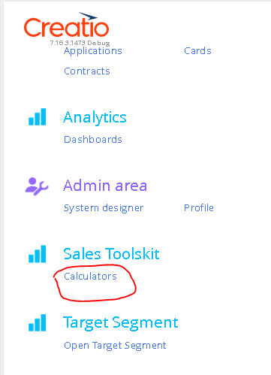
Task: Select the Admin area section heading
Action: tap(105, 186)
